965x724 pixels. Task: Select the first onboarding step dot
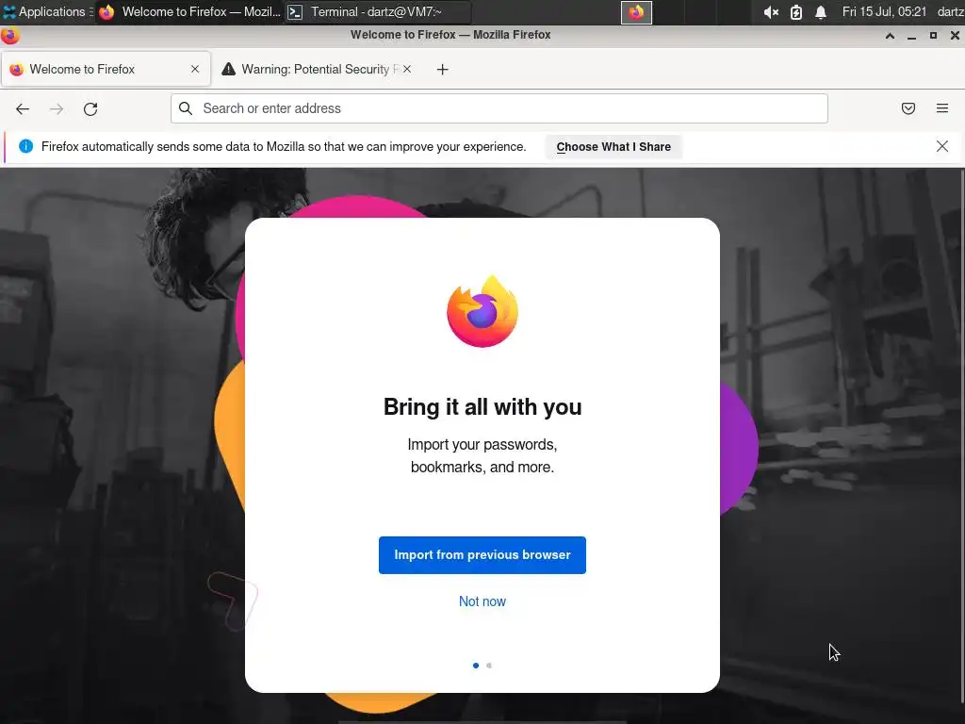(x=476, y=666)
